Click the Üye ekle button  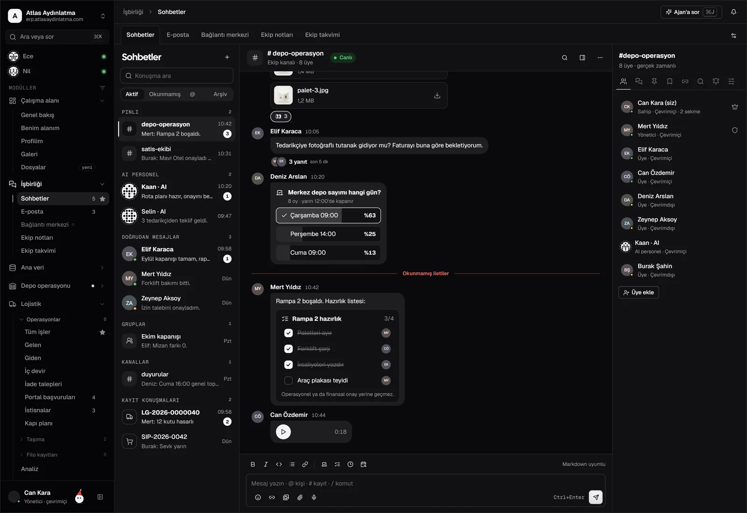click(638, 292)
